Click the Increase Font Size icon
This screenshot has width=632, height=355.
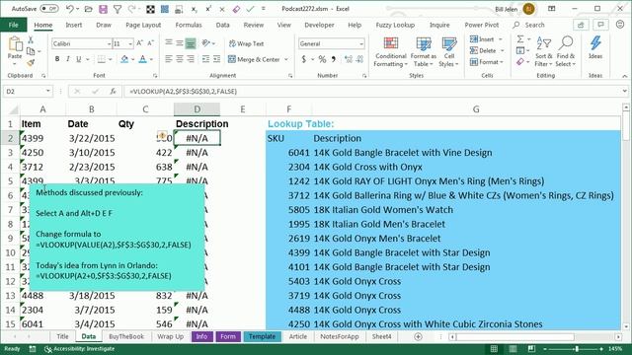[139, 43]
